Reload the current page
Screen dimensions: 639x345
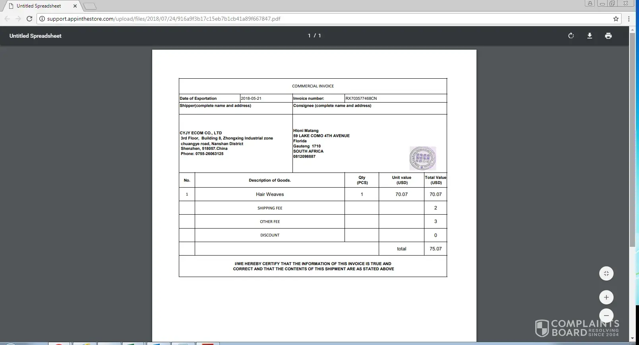pyautogui.click(x=29, y=19)
